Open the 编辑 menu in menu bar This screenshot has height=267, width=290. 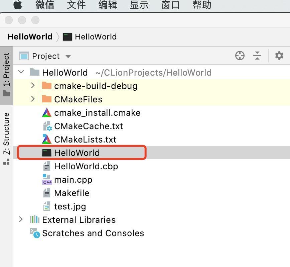(108, 5)
